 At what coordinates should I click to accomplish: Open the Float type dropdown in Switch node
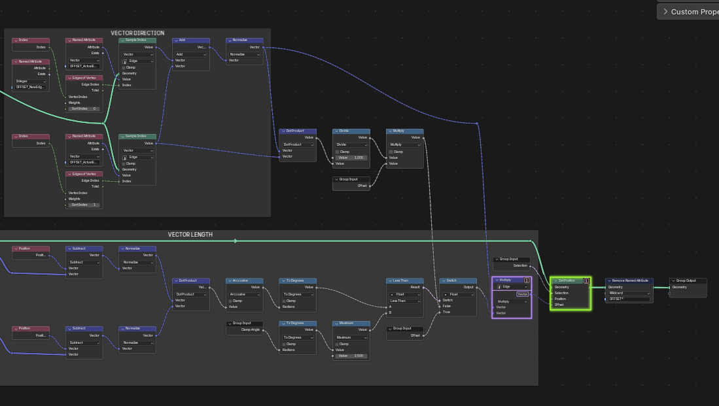(458, 294)
